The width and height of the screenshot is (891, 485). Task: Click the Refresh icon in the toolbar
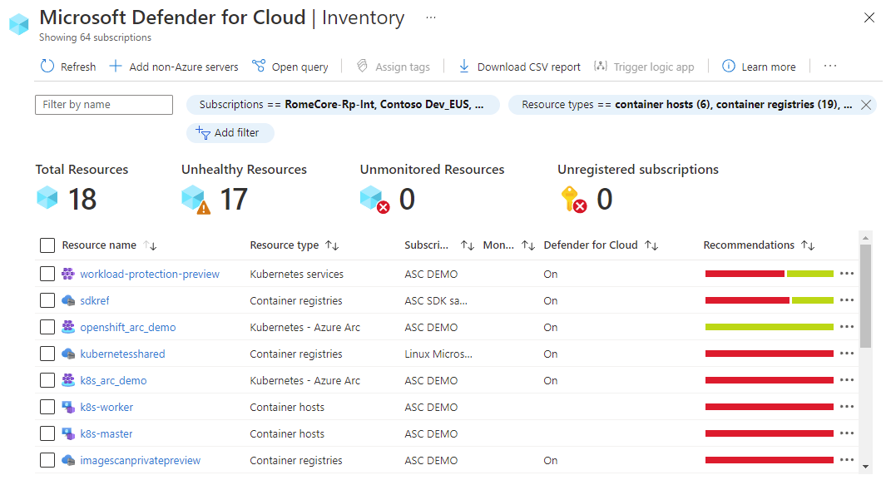click(47, 67)
